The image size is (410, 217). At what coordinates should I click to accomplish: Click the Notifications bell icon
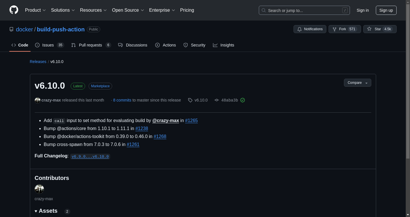(300, 29)
